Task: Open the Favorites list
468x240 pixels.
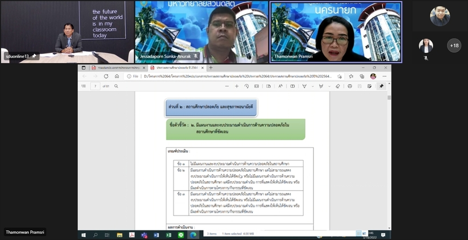Action: (x=351, y=76)
